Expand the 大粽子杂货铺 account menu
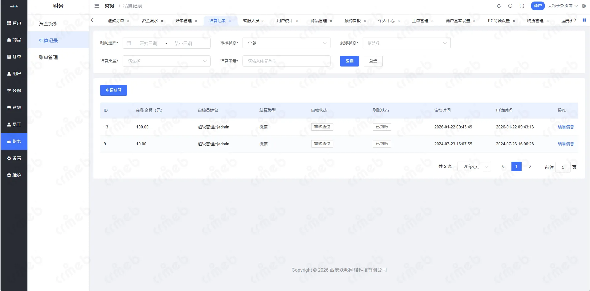The width and height of the screenshot is (590, 291). coord(563,6)
